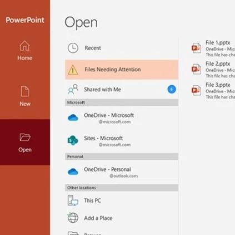
Task: Click the New blank document icon
Action: click(25, 91)
